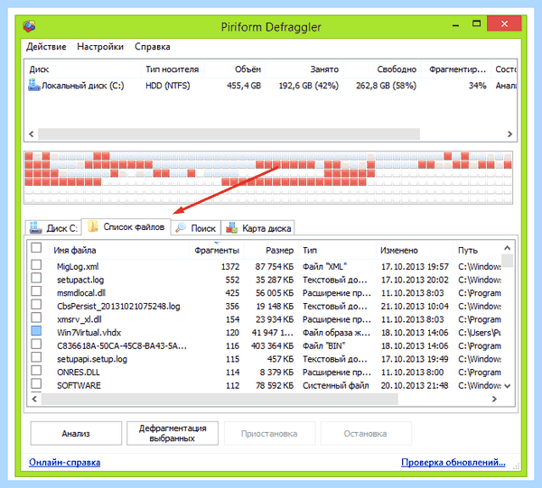Open the Настройки menu

100,47
